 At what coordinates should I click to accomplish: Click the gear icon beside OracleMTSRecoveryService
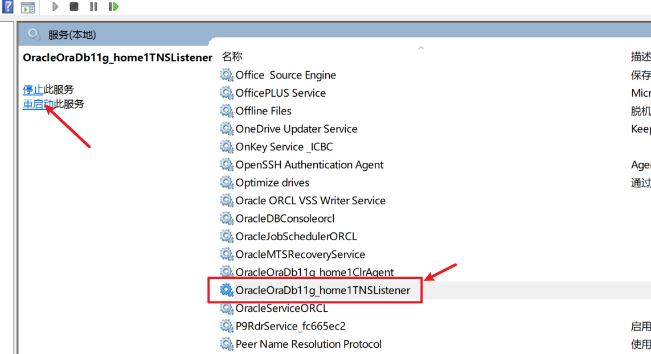pos(226,254)
